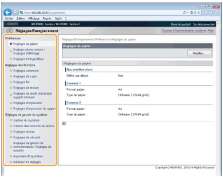Viewport: 223px width, 177px height.
Task: Open Initialiser les réglages in sidebar
Action: 27,162
